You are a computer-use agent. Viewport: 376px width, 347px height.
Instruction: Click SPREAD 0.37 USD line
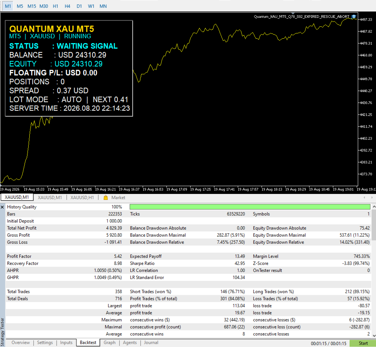pos(49,90)
